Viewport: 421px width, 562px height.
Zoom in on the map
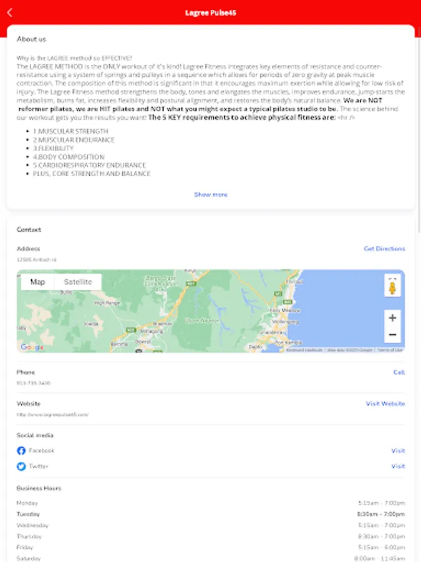click(x=392, y=318)
